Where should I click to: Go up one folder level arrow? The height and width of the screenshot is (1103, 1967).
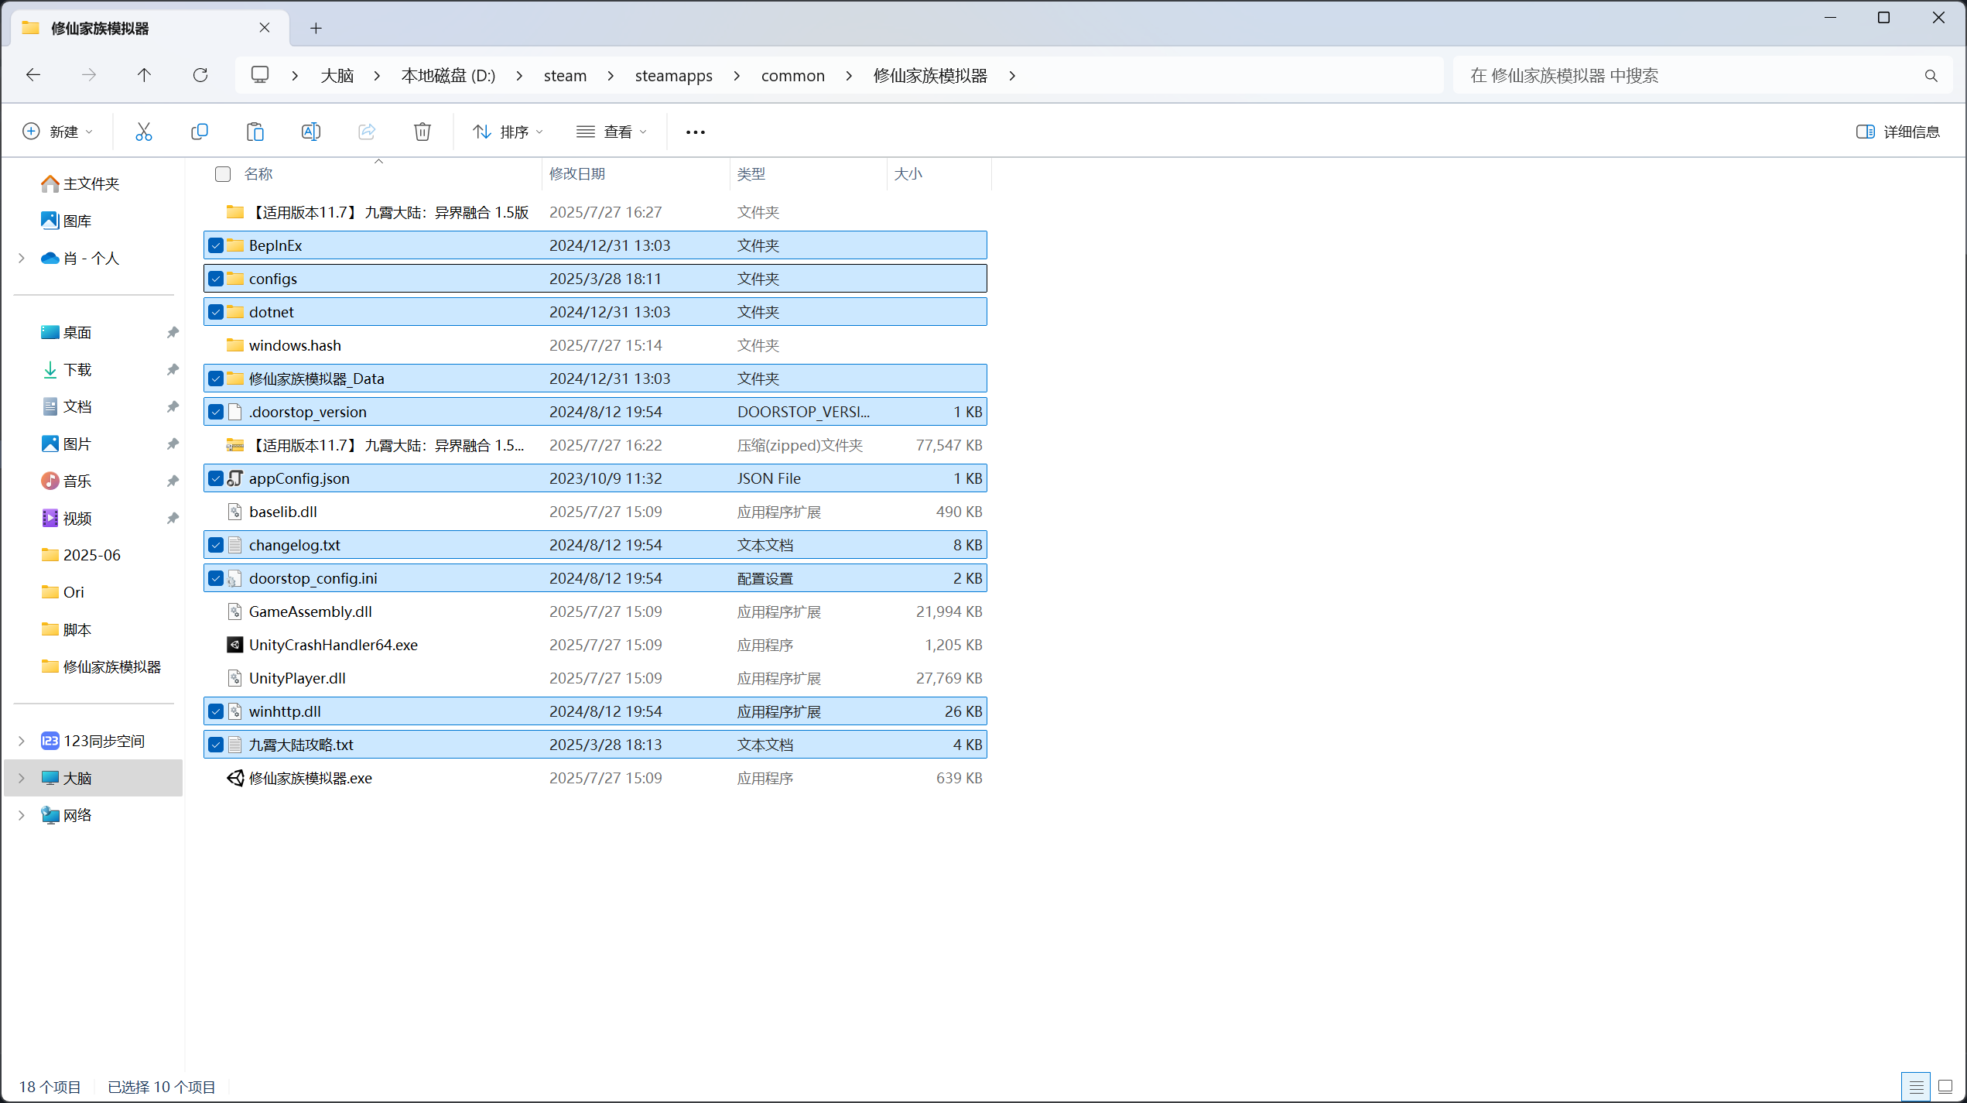tap(144, 75)
